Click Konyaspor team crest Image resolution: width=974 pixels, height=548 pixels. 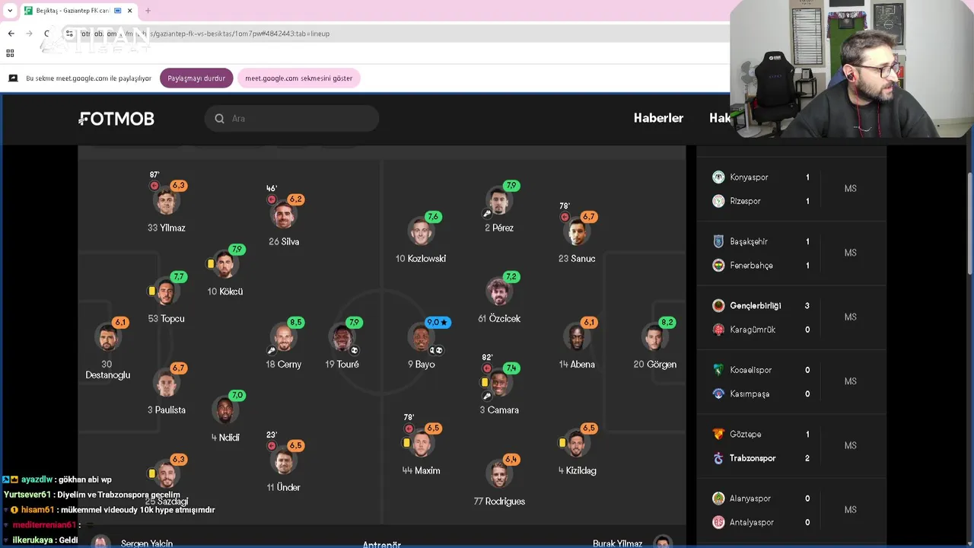(x=718, y=177)
